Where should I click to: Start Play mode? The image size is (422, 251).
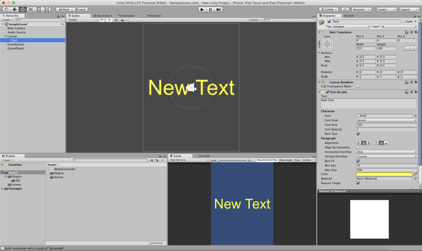[202, 9]
